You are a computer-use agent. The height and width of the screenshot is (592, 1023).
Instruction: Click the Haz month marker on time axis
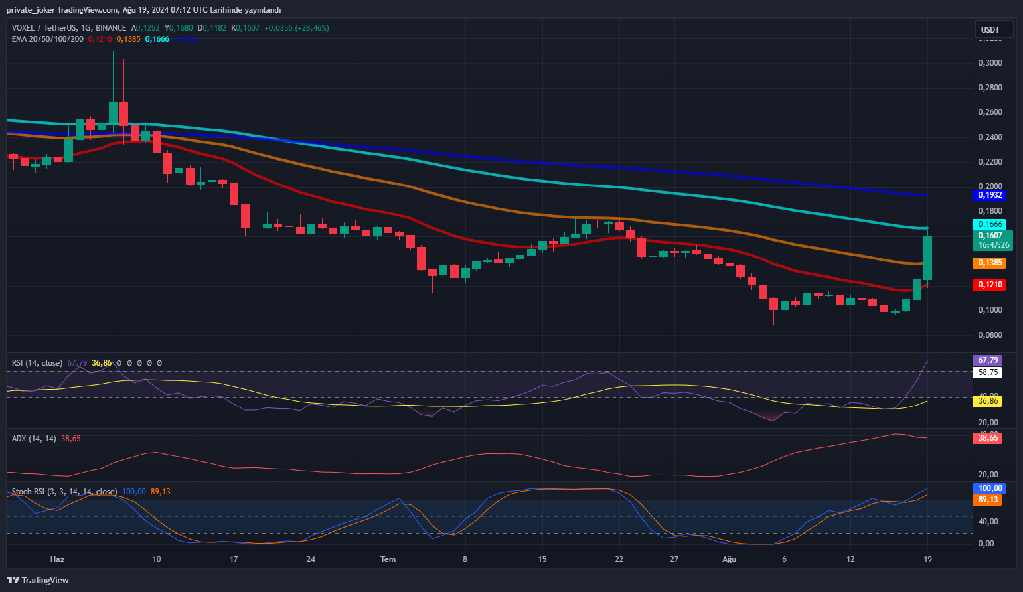[x=58, y=559]
